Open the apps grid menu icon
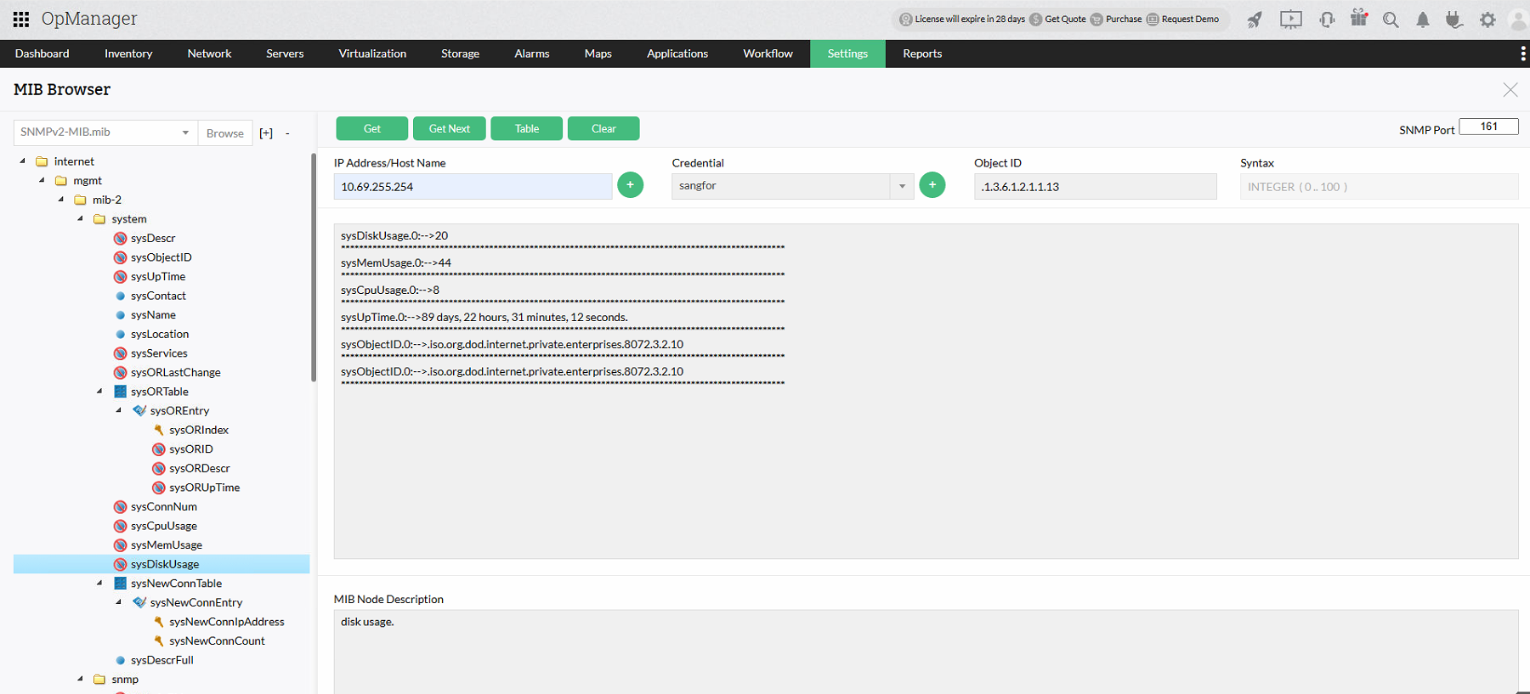1530x694 pixels. 21,19
